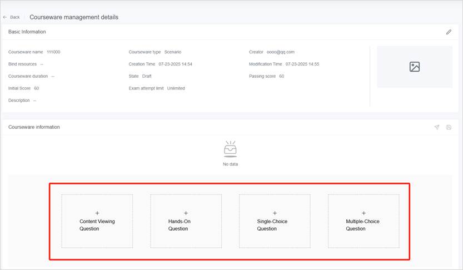The image size is (463, 270).
Task: Click the Draft state value
Action: (x=147, y=76)
